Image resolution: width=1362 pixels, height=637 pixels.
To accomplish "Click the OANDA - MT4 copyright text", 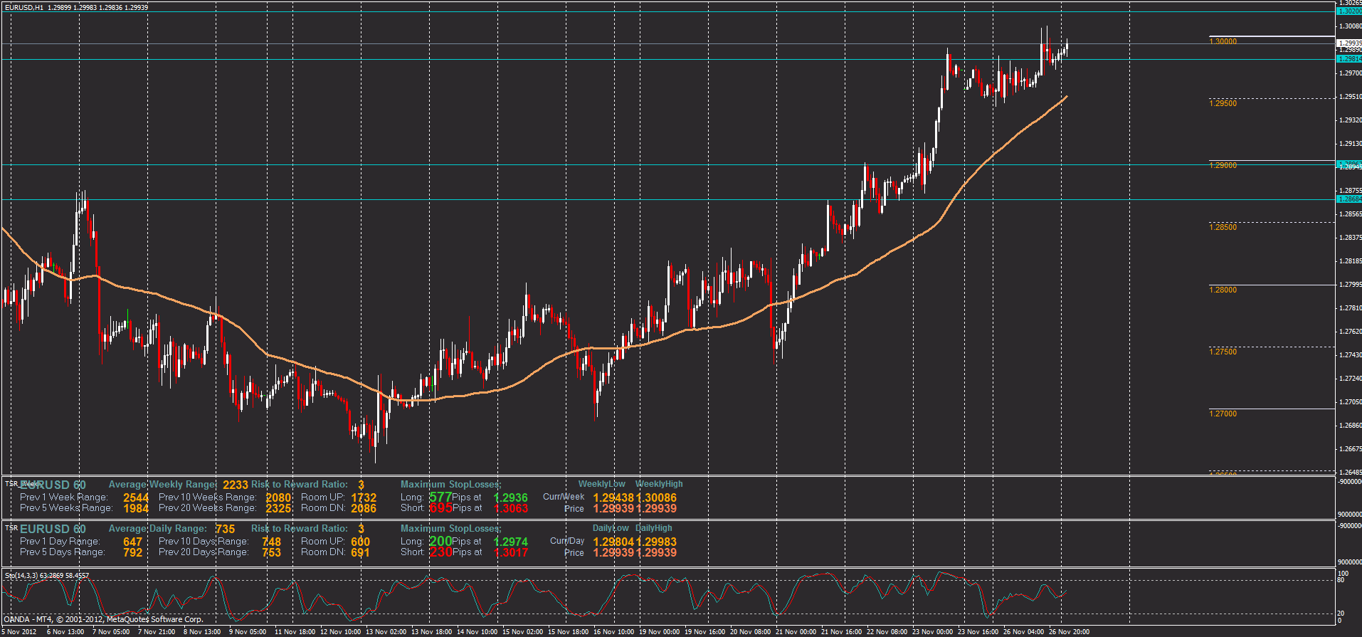I will [x=104, y=619].
